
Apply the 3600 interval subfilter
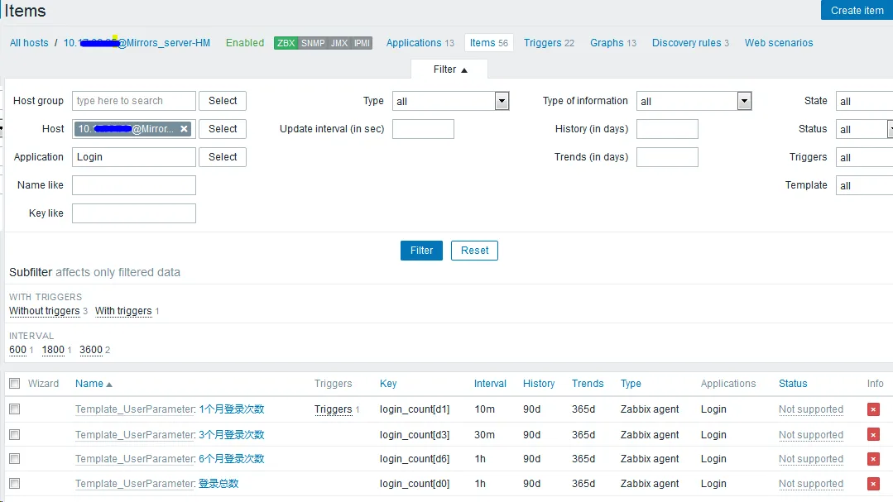(91, 350)
